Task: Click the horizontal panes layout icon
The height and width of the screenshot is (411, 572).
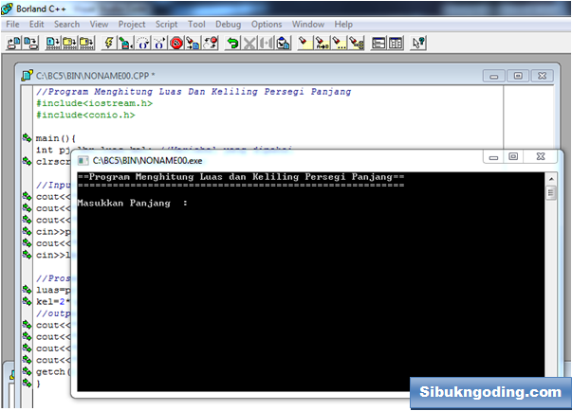Action: [x=378, y=43]
